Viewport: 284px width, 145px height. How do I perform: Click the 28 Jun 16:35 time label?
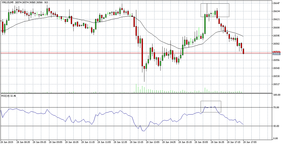pyautogui.click(x=217, y=142)
